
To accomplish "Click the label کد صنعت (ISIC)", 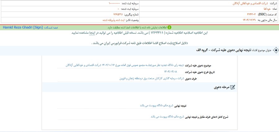I will 267,14.
